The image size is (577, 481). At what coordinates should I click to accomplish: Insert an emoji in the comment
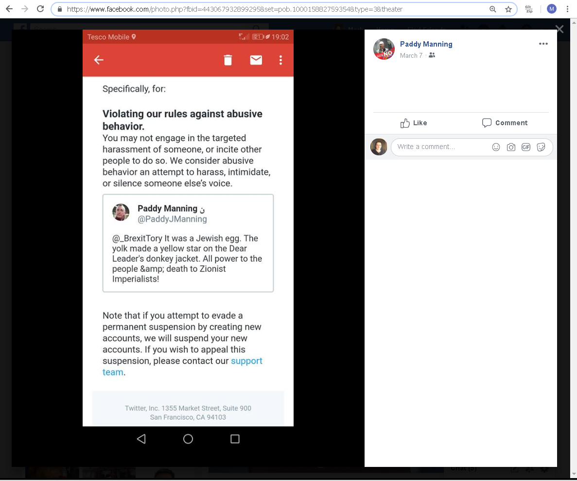click(x=496, y=147)
